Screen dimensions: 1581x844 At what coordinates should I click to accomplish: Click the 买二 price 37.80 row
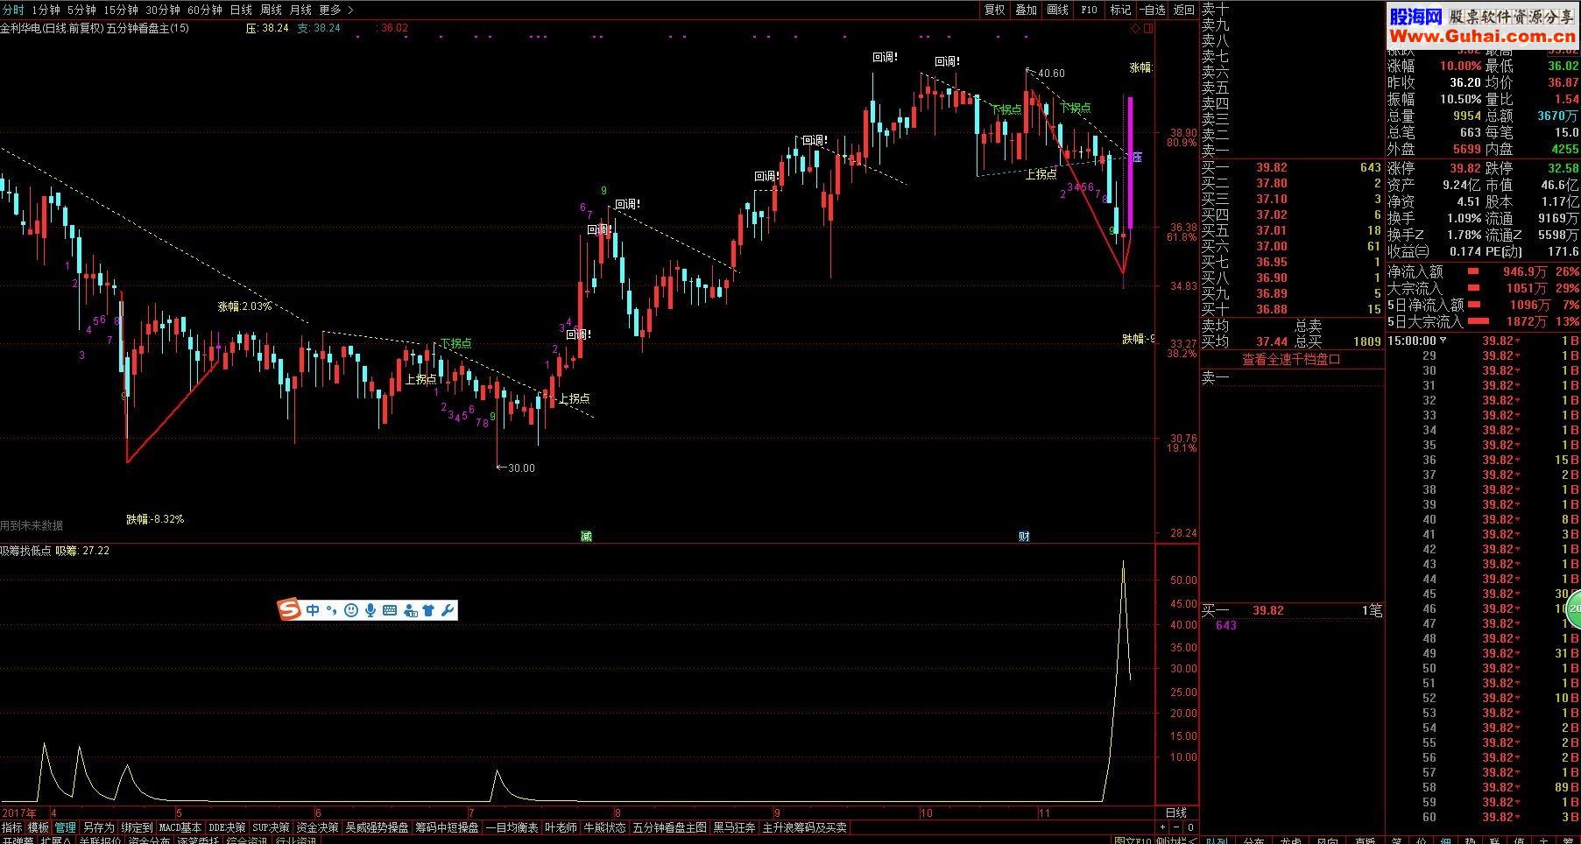1291,183
